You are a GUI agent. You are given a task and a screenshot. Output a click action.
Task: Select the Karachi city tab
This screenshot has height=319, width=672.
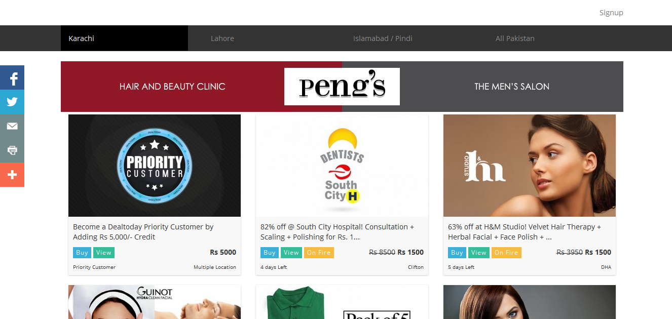[x=124, y=38]
